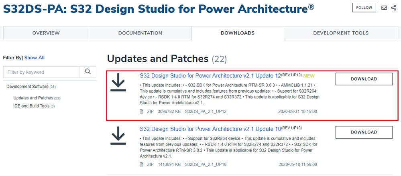Click the search magnifier icon

coord(88,72)
